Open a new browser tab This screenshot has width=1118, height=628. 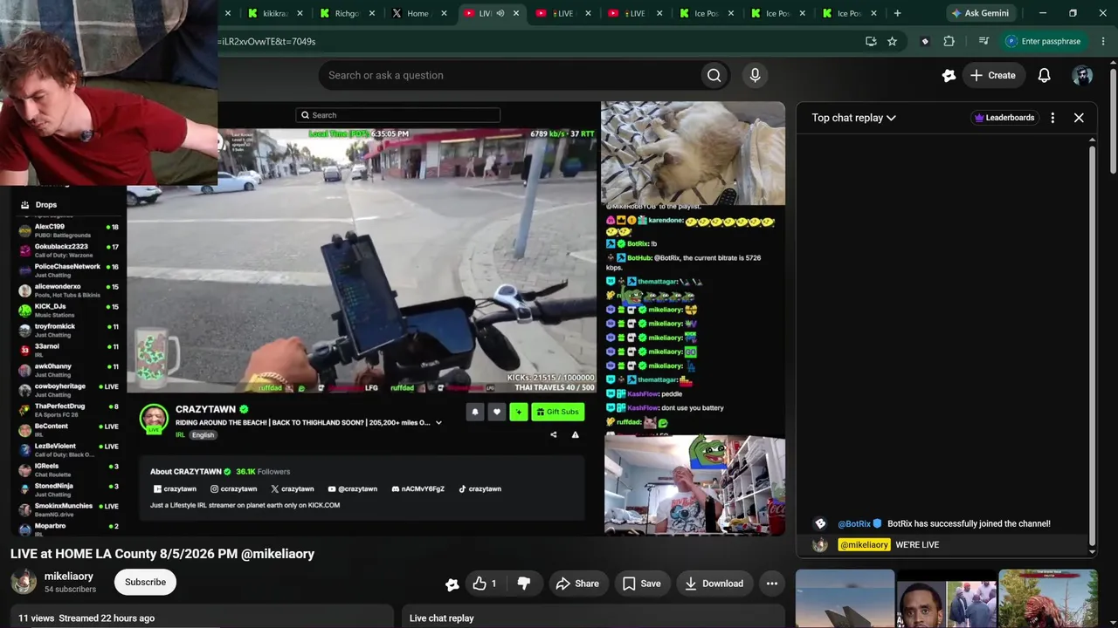[x=897, y=13]
